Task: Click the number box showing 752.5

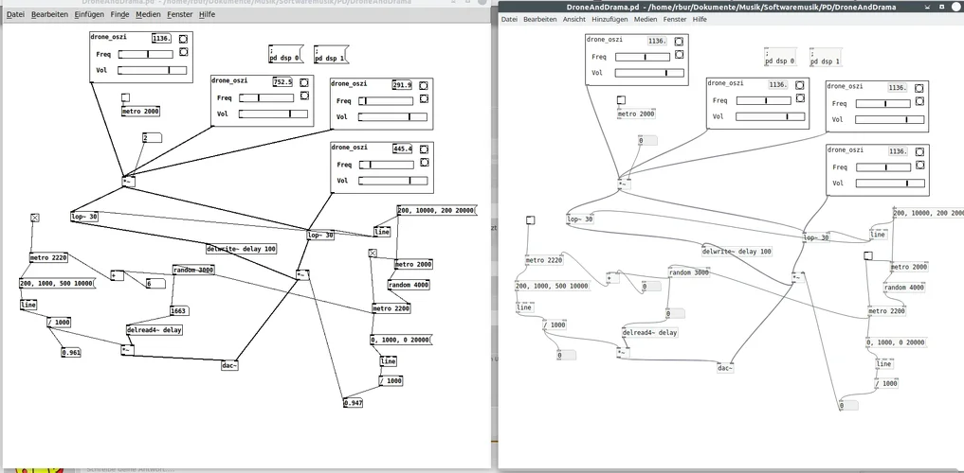Action: (x=282, y=82)
